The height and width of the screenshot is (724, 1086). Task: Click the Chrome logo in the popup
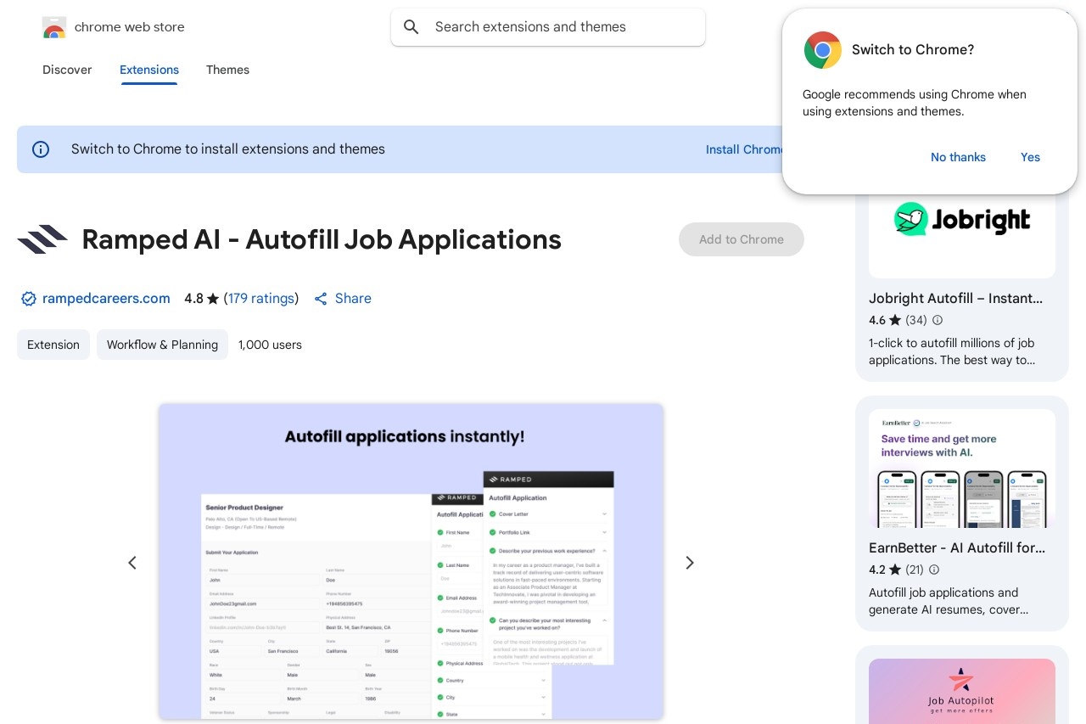tap(823, 50)
